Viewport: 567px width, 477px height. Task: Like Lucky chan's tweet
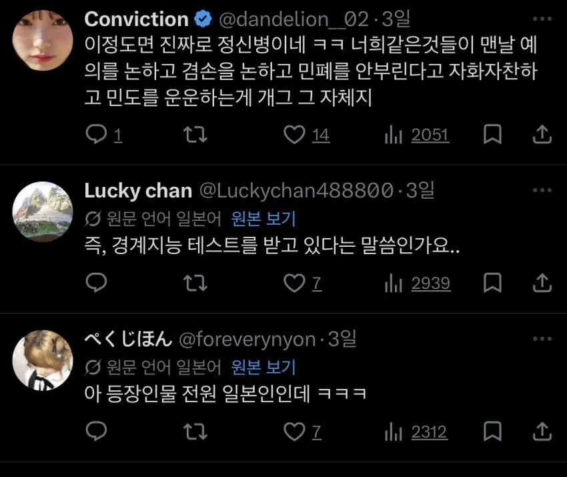pyautogui.click(x=294, y=284)
